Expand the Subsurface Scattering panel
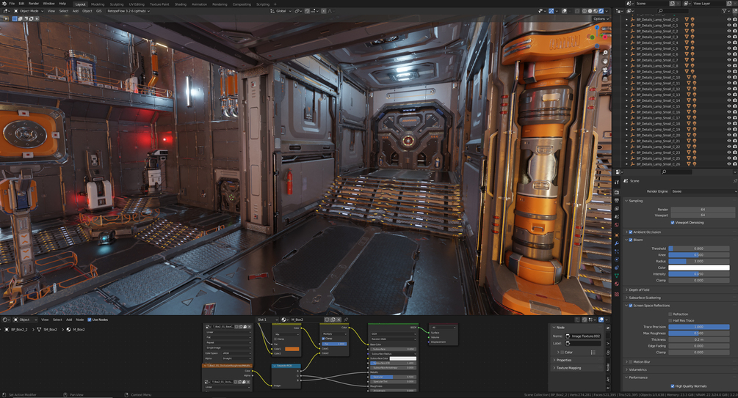 [x=644, y=298]
